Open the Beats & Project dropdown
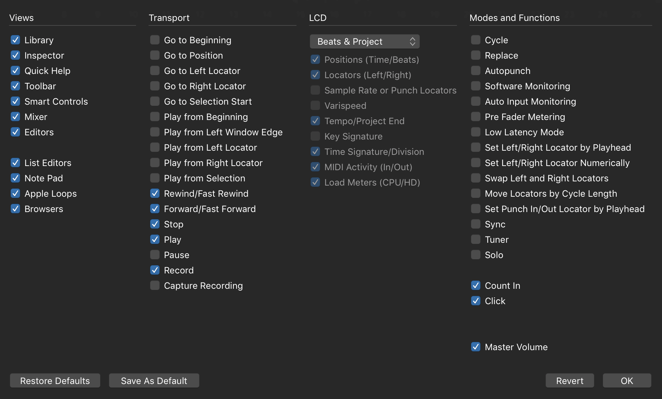Image resolution: width=662 pixels, height=399 pixels. [364, 41]
